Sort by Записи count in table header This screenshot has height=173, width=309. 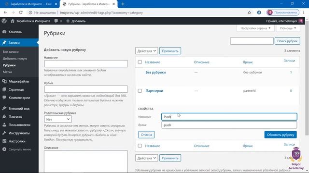pyautogui.click(x=289, y=61)
